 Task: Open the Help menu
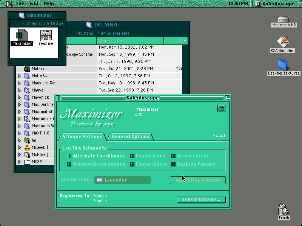tap(49, 4)
